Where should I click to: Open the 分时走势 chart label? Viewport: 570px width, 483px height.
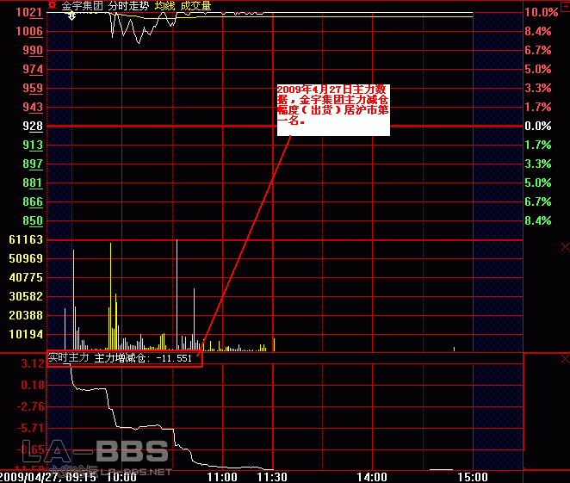click(127, 5)
